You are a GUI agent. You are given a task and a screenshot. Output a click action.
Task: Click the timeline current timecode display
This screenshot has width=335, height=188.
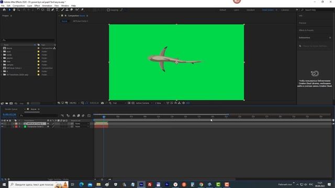click(x=9, y=115)
